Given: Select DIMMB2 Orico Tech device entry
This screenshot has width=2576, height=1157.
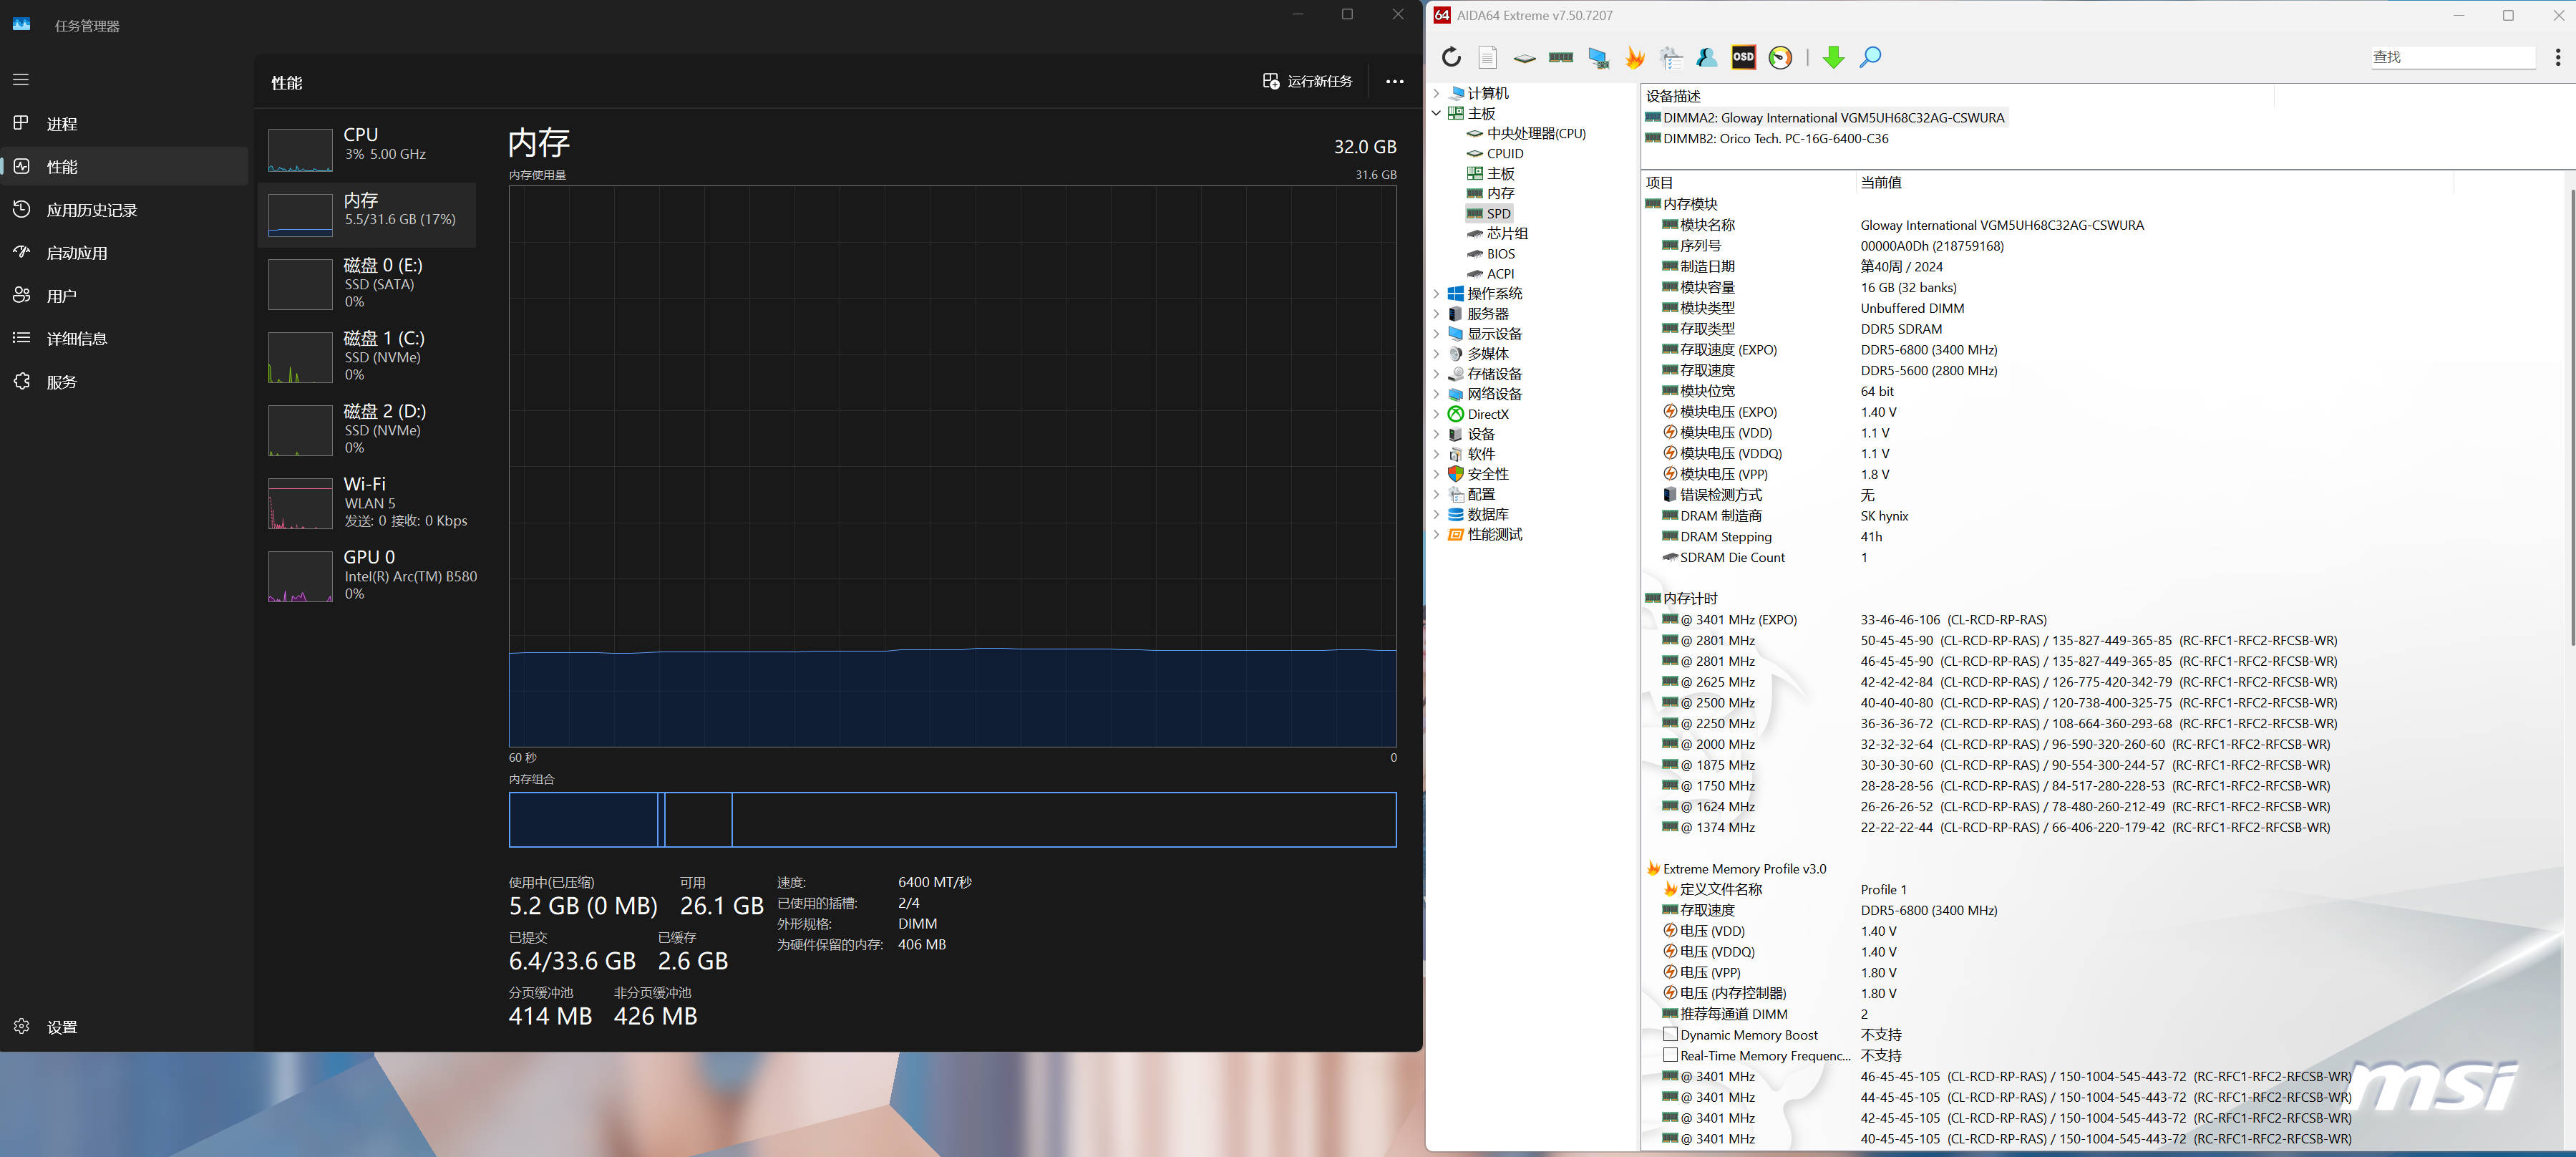Looking at the screenshot, I should tap(1774, 139).
